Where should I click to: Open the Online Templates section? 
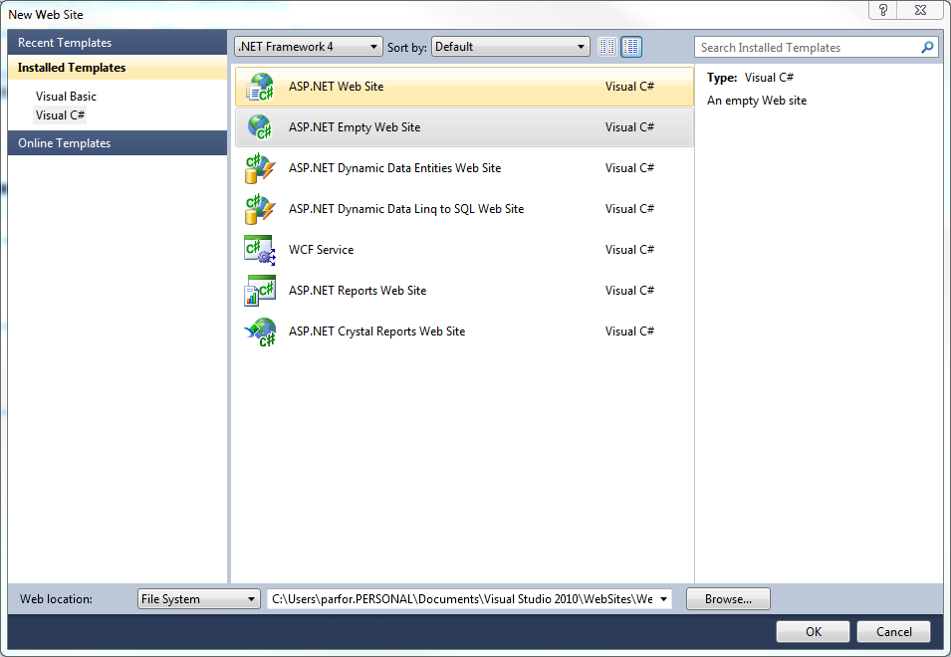coord(118,143)
